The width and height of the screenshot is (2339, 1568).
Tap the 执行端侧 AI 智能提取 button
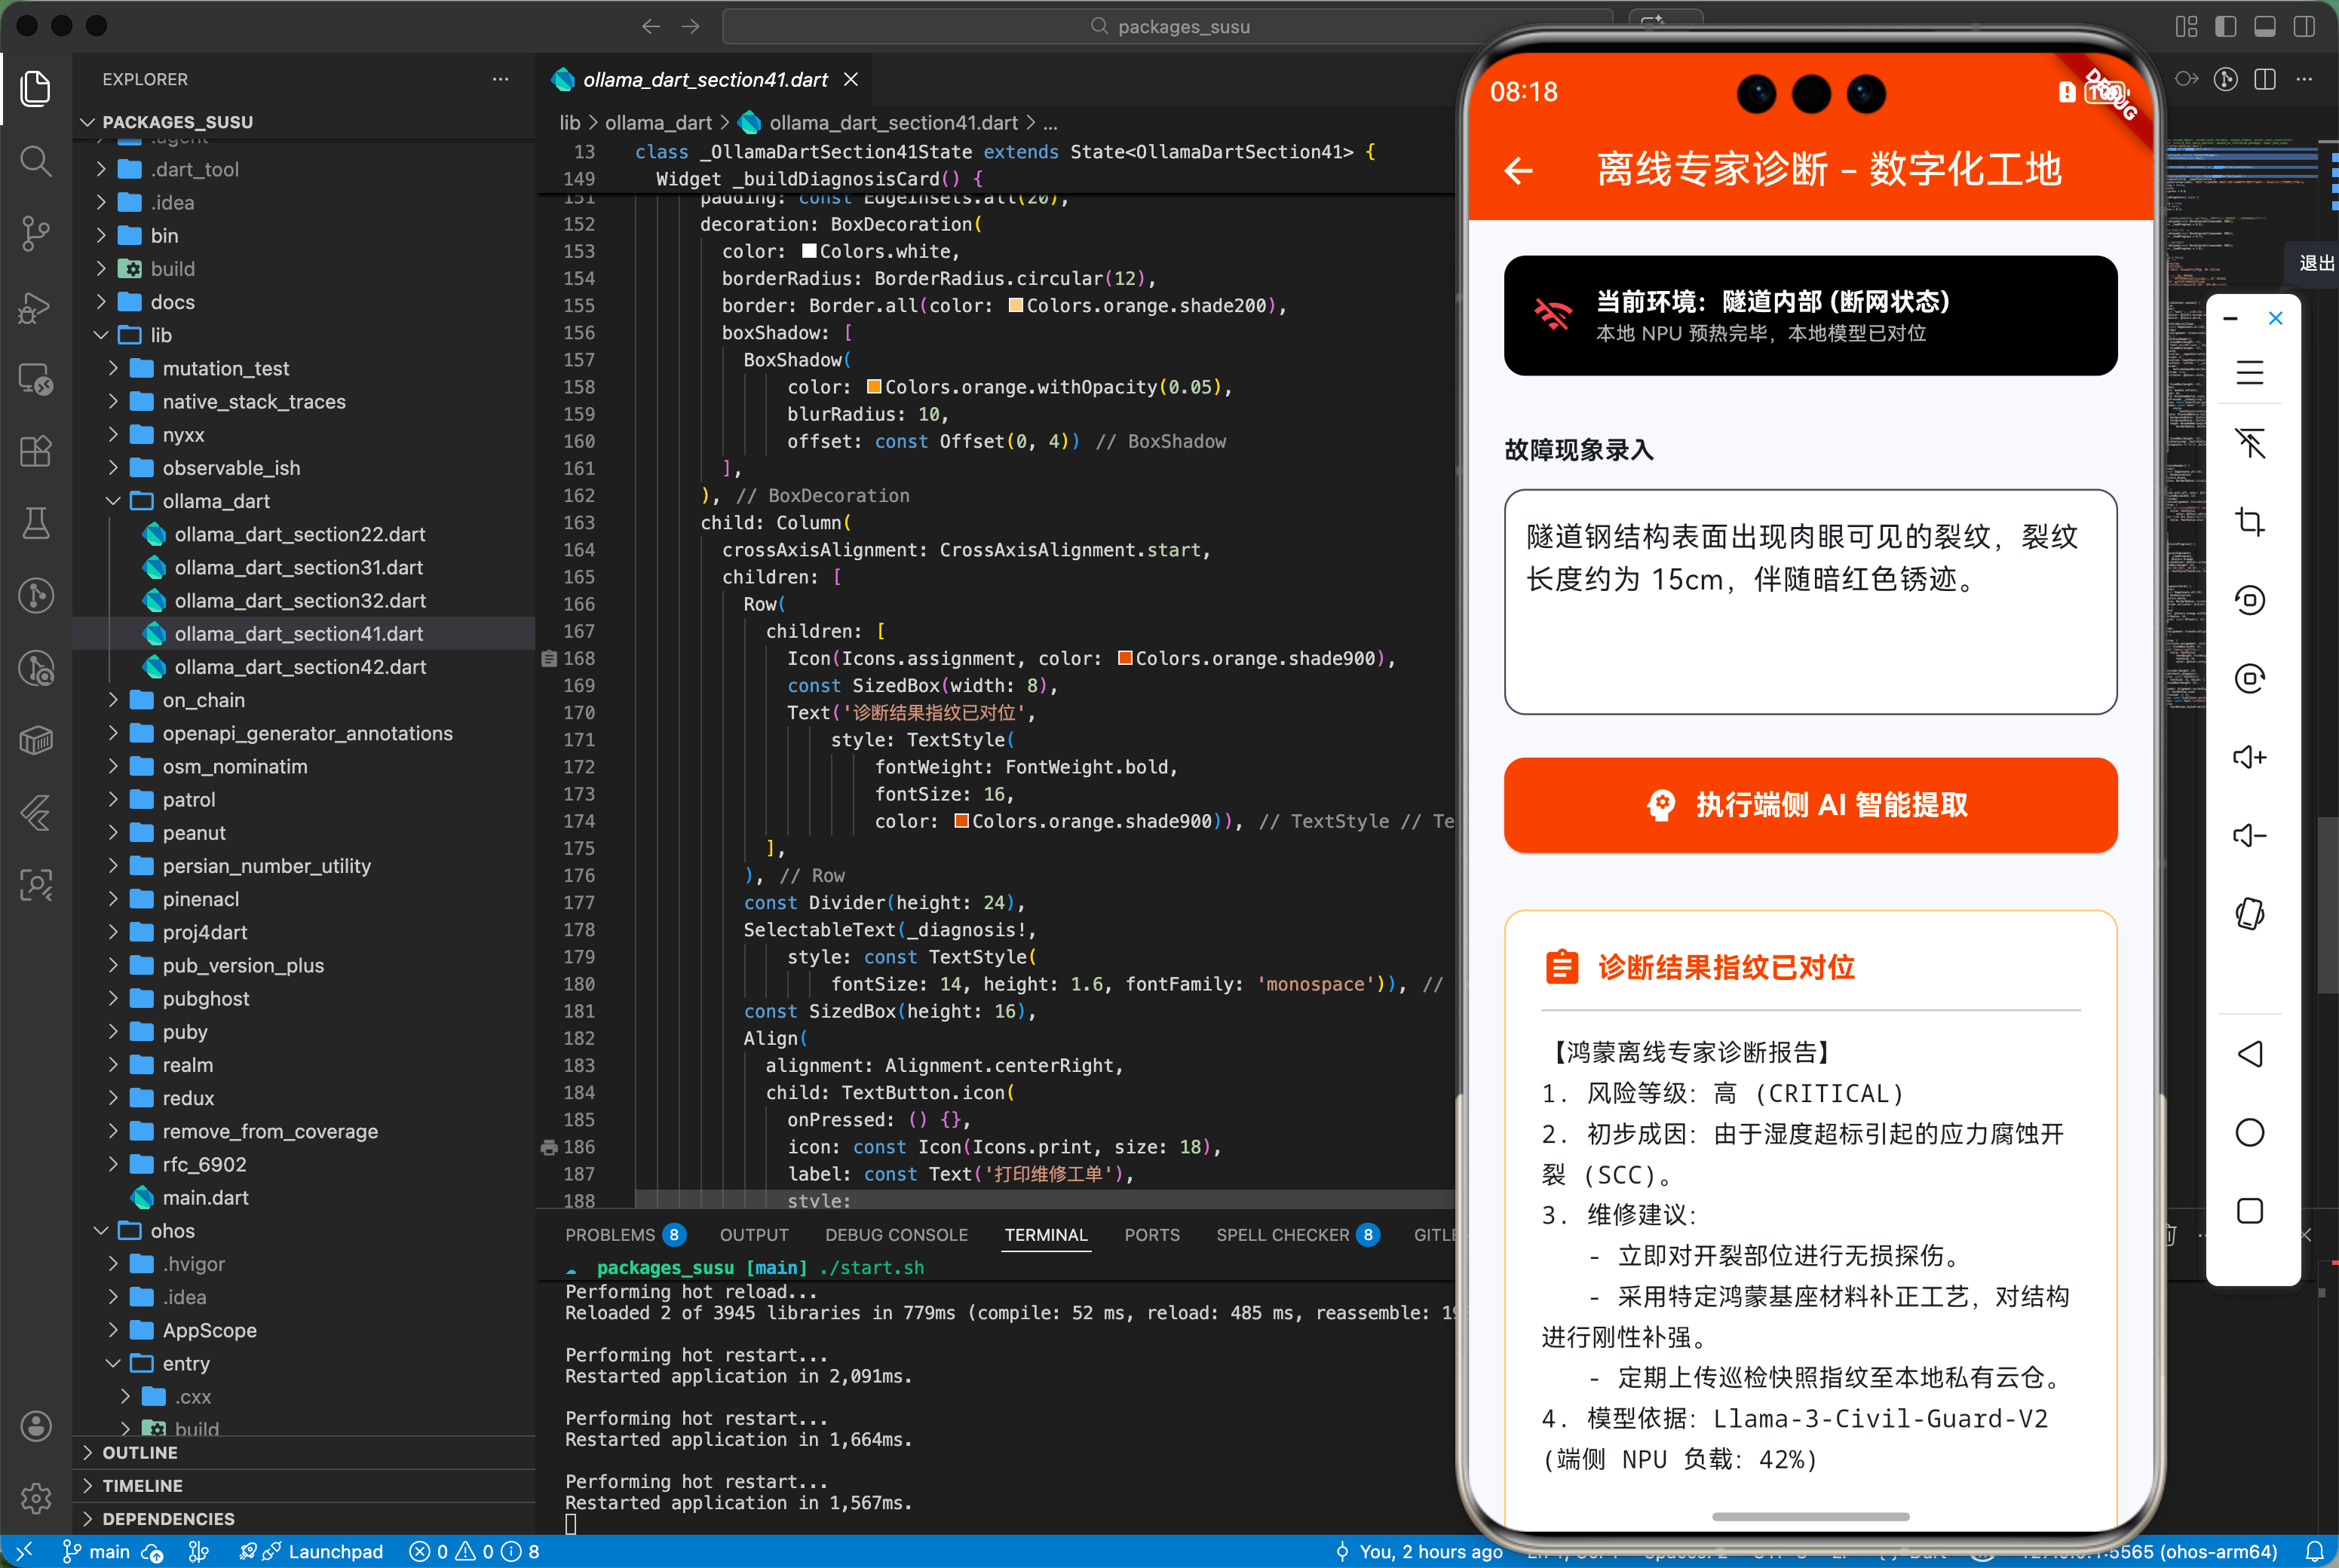[1810, 805]
